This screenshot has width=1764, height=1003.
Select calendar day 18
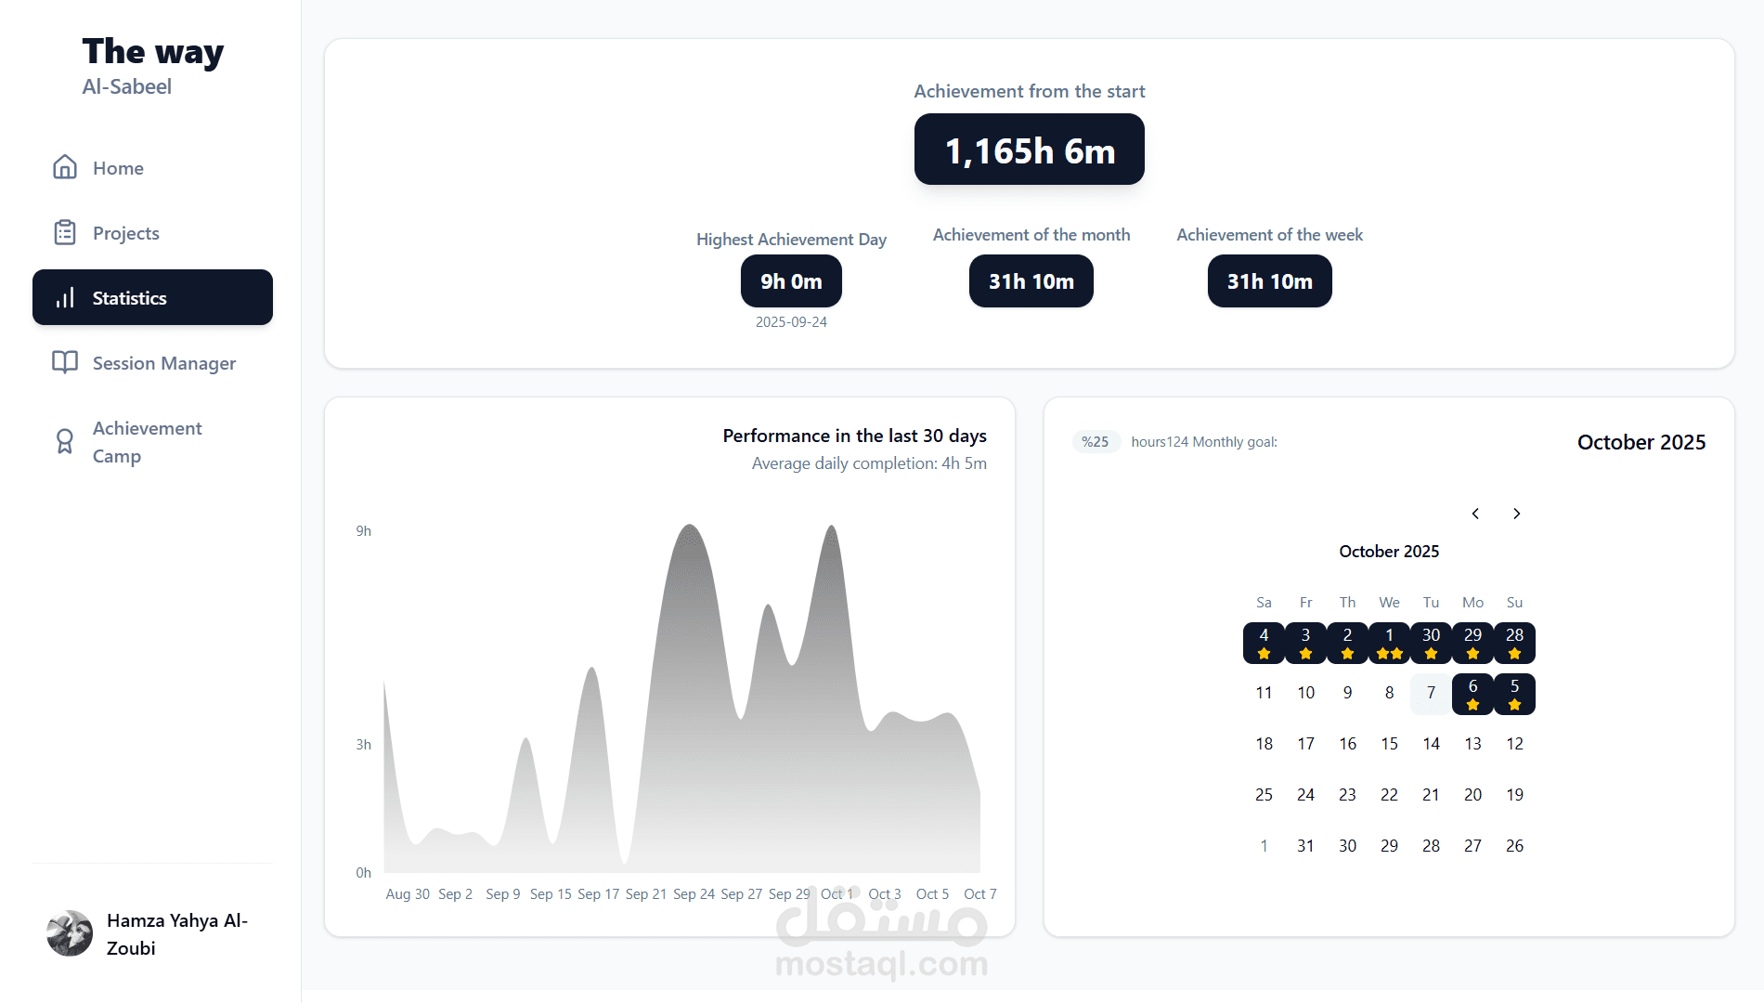click(1264, 744)
